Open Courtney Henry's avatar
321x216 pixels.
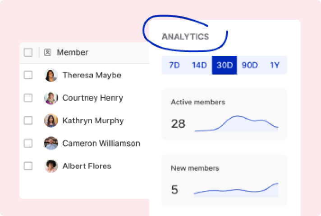tap(51, 98)
